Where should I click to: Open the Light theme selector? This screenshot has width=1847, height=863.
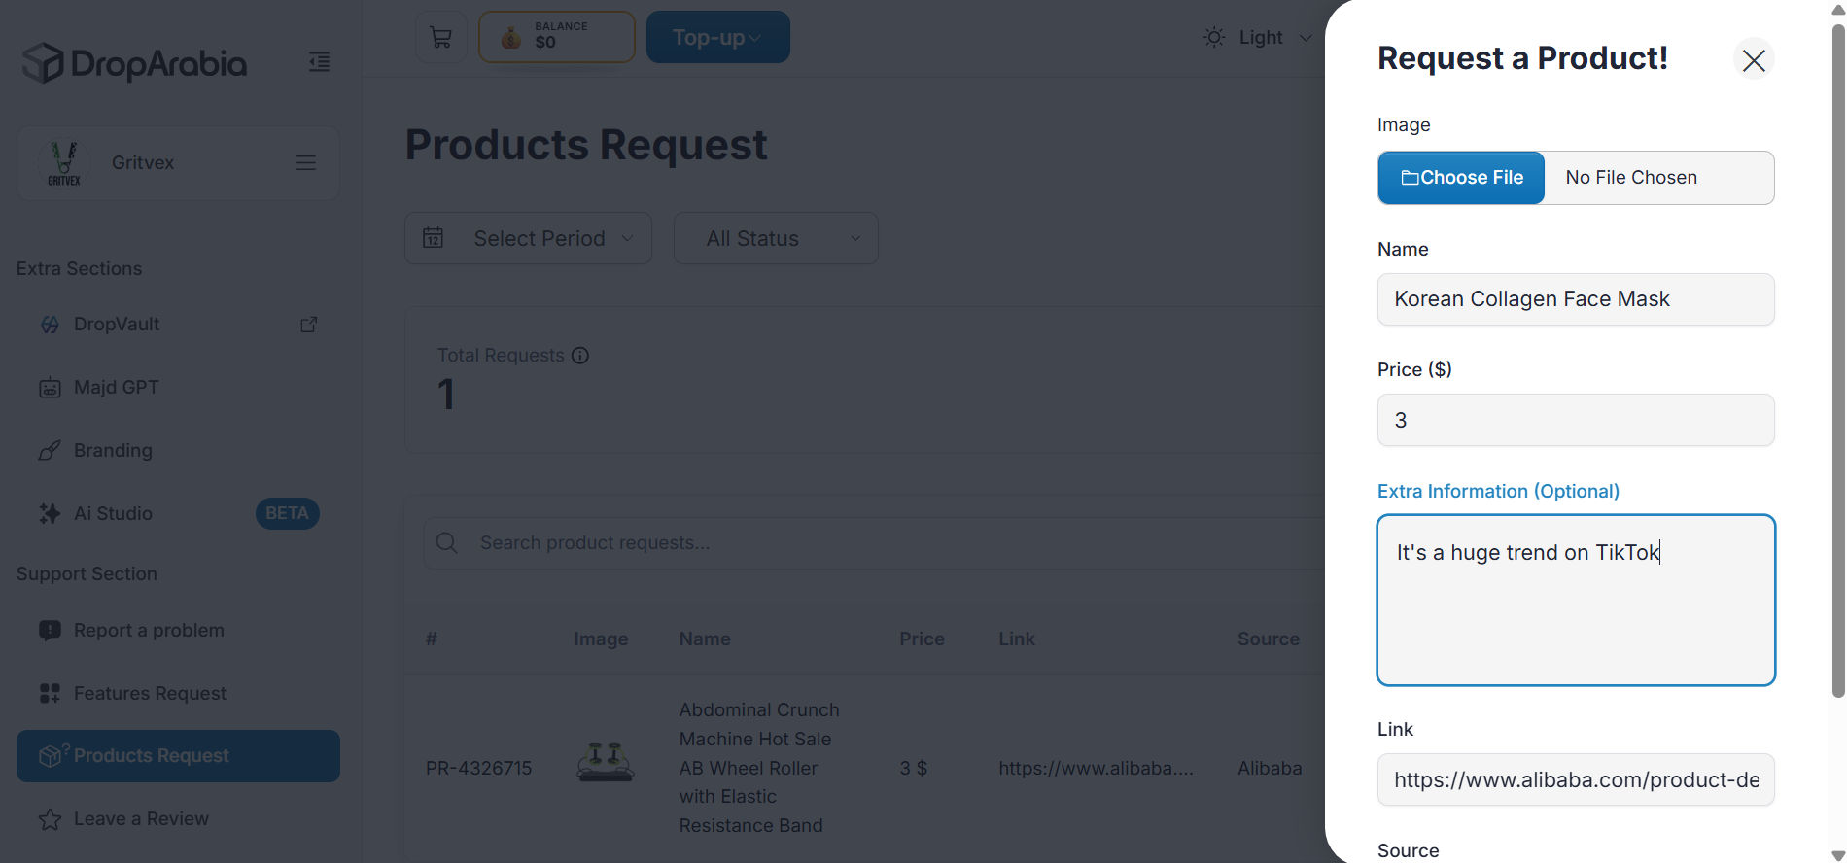click(1259, 38)
